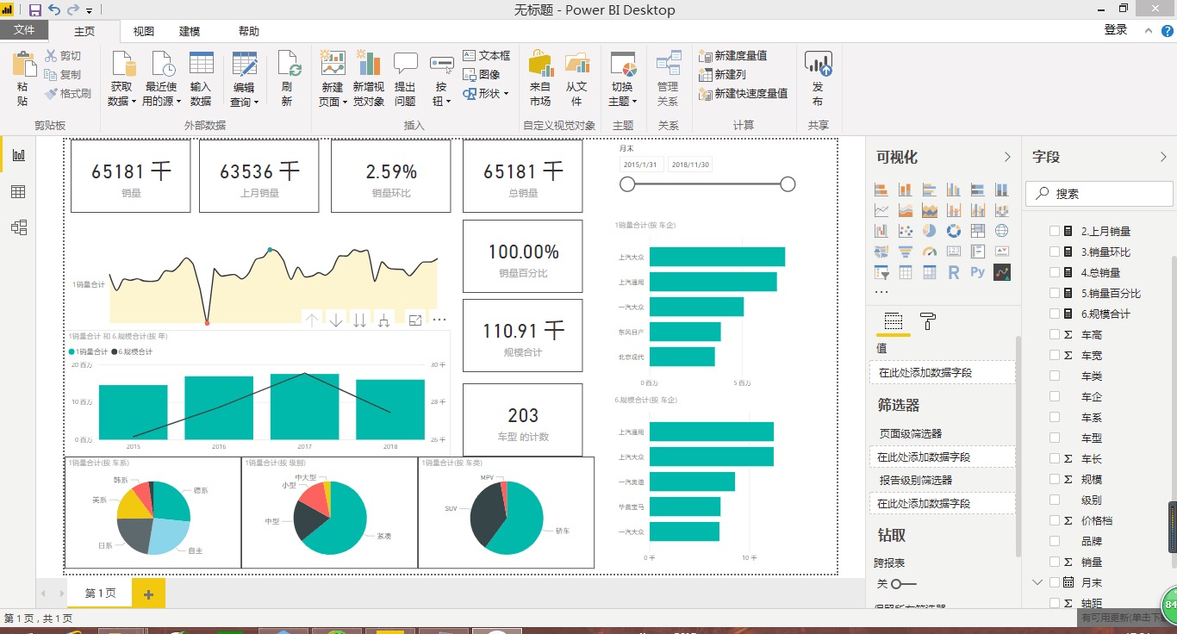The image size is (1177, 634).
Task: Click the 值 add data field well
Action: (x=943, y=372)
